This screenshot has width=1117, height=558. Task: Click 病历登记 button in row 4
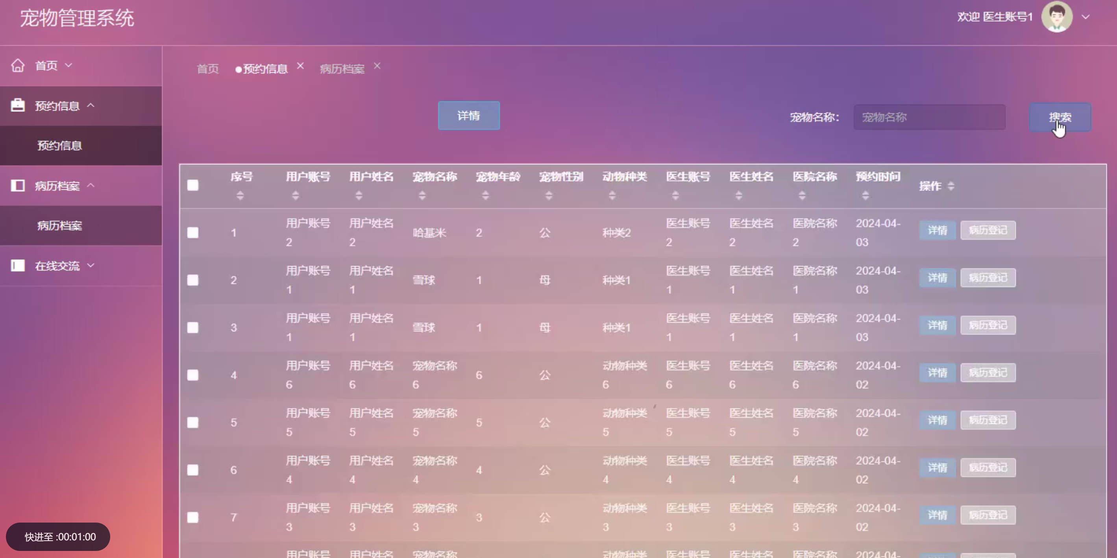988,372
